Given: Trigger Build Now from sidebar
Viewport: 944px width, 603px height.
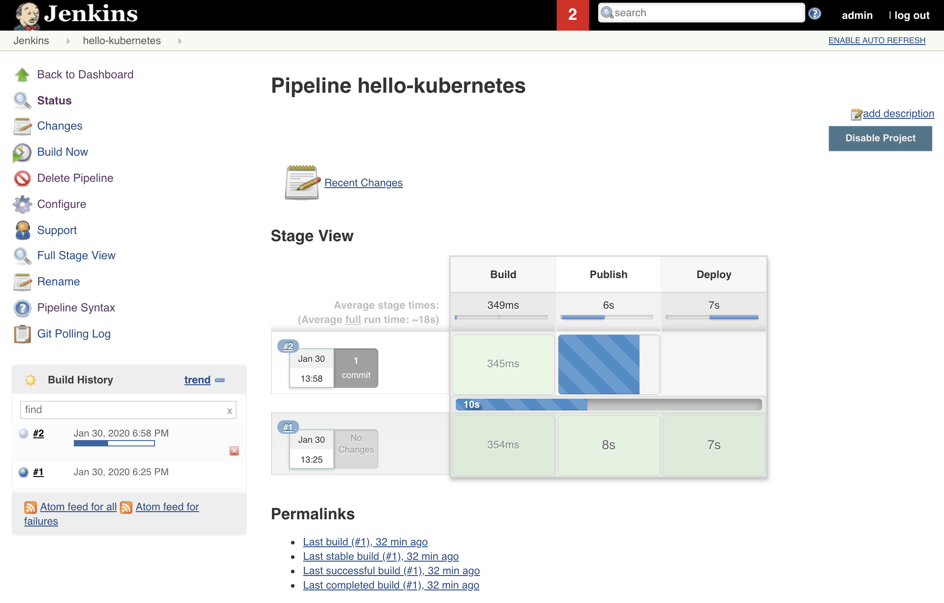Looking at the screenshot, I should 63,152.
